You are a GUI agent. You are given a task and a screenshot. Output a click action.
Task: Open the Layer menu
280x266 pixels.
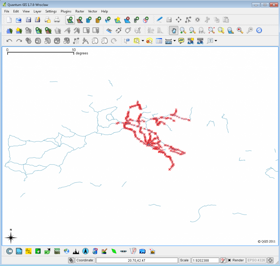(37, 11)
